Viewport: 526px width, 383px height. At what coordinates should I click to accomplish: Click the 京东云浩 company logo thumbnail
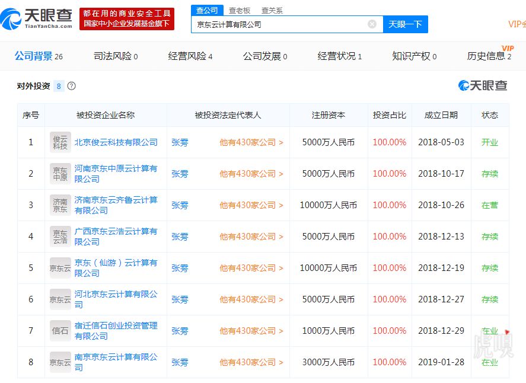pos(60,237)
